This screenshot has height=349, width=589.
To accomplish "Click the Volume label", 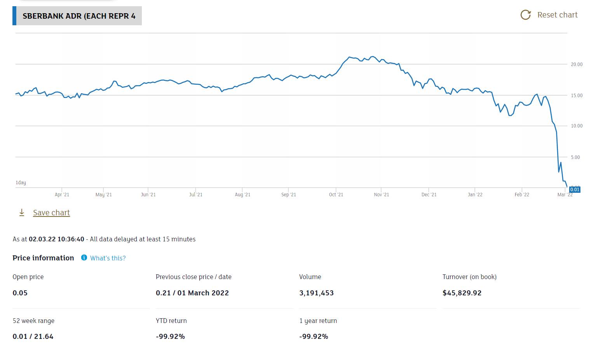I will tap(310, 277).
